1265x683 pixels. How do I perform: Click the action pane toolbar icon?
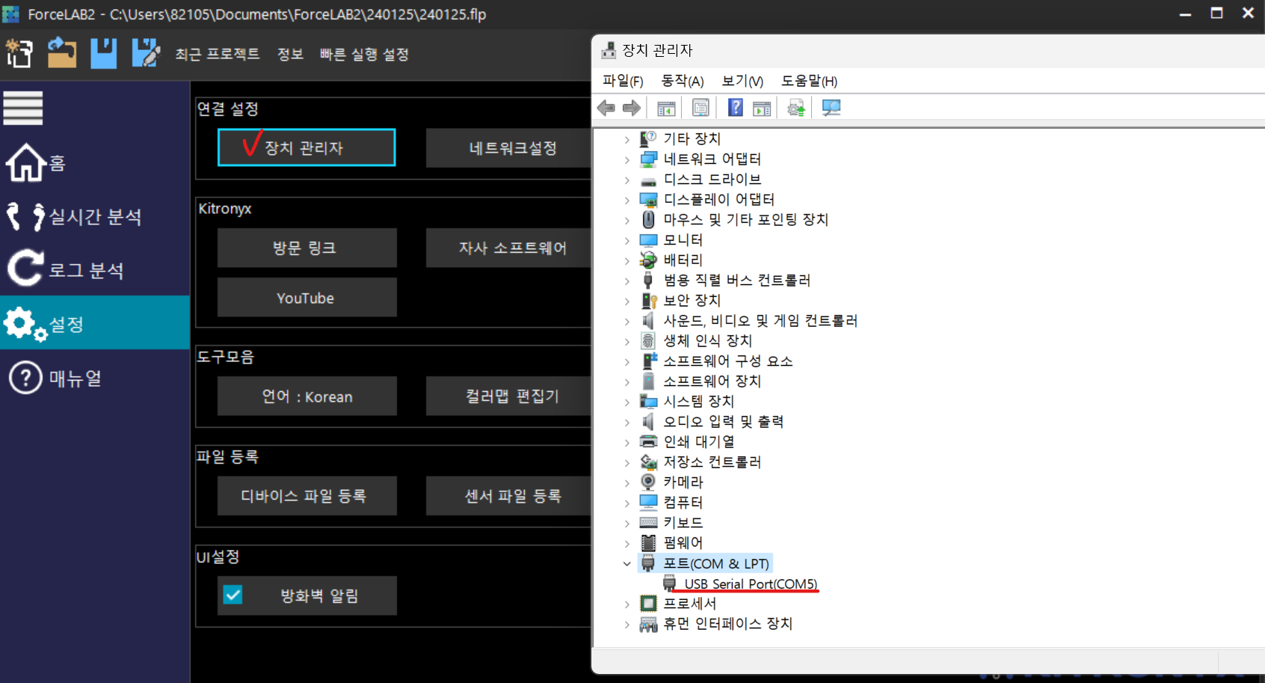click(762, 108)
